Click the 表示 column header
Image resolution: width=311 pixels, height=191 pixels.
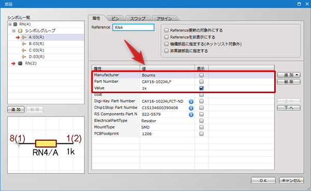201,68
